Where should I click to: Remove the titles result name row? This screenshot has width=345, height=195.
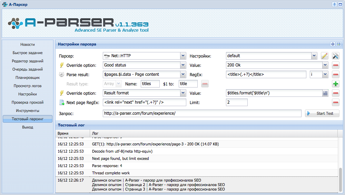tap(205, 84)
